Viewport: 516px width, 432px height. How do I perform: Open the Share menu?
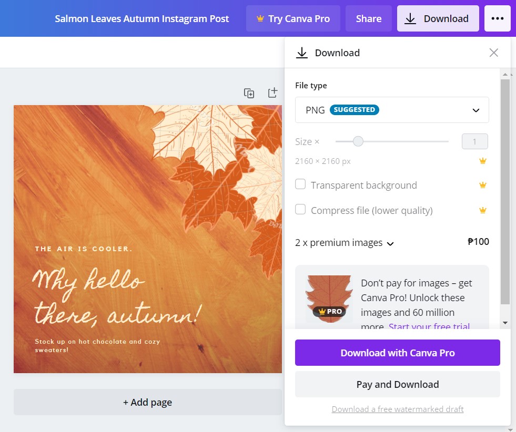[x=369, y=18]
